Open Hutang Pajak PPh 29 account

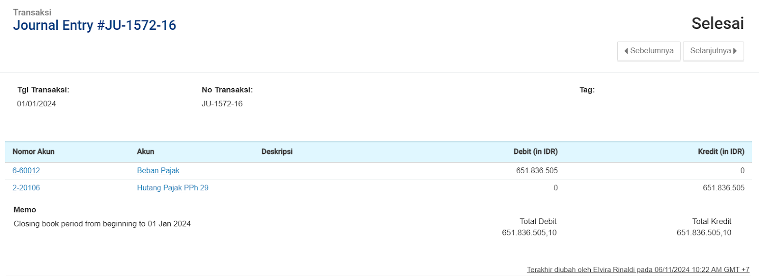click(173, 188)
